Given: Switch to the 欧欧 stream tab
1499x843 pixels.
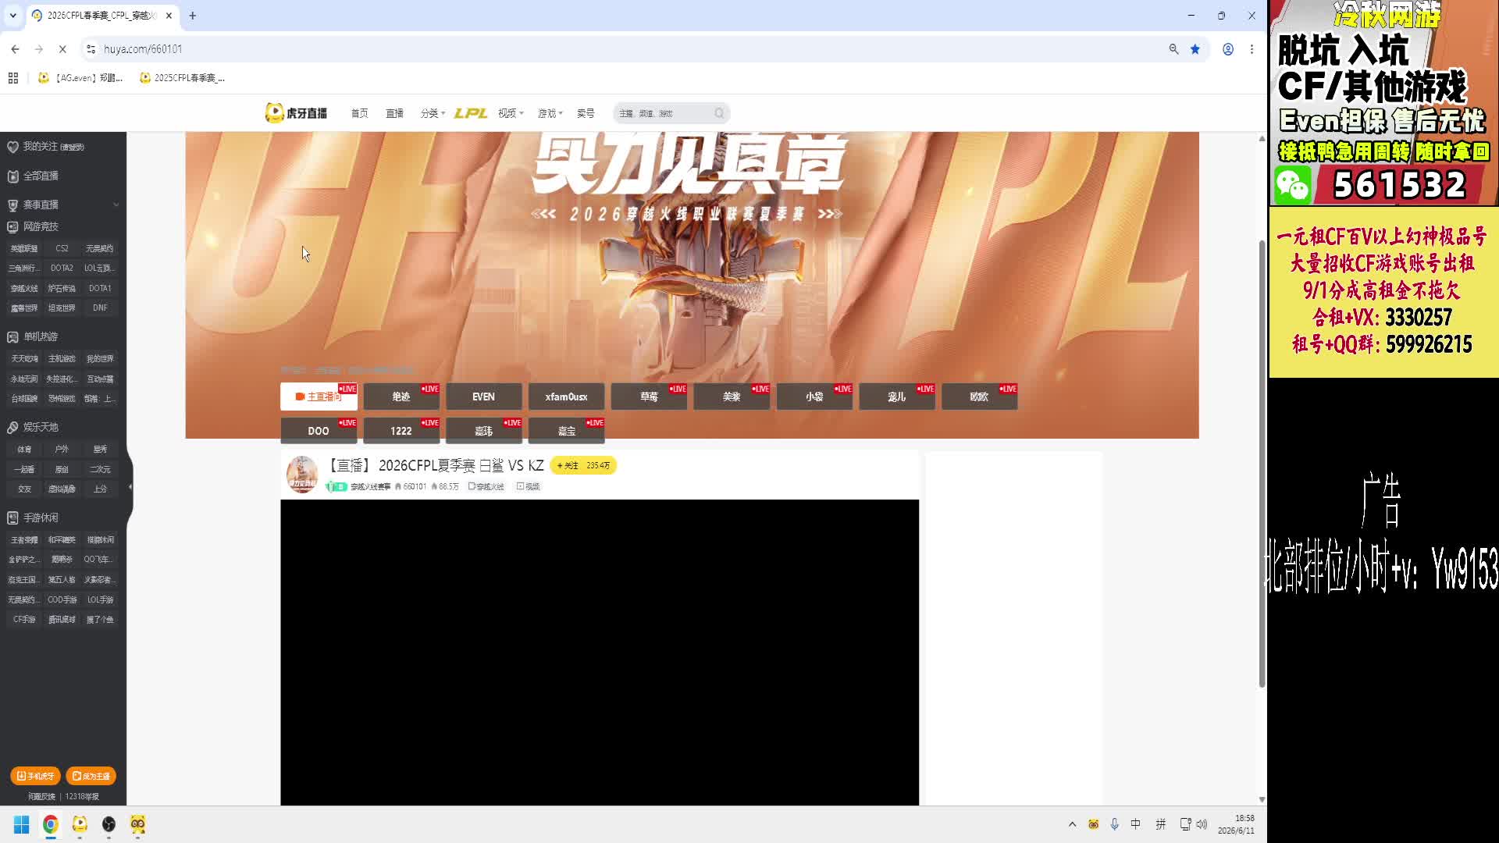Looking at the screenshot, I should (x=979, y=397).
